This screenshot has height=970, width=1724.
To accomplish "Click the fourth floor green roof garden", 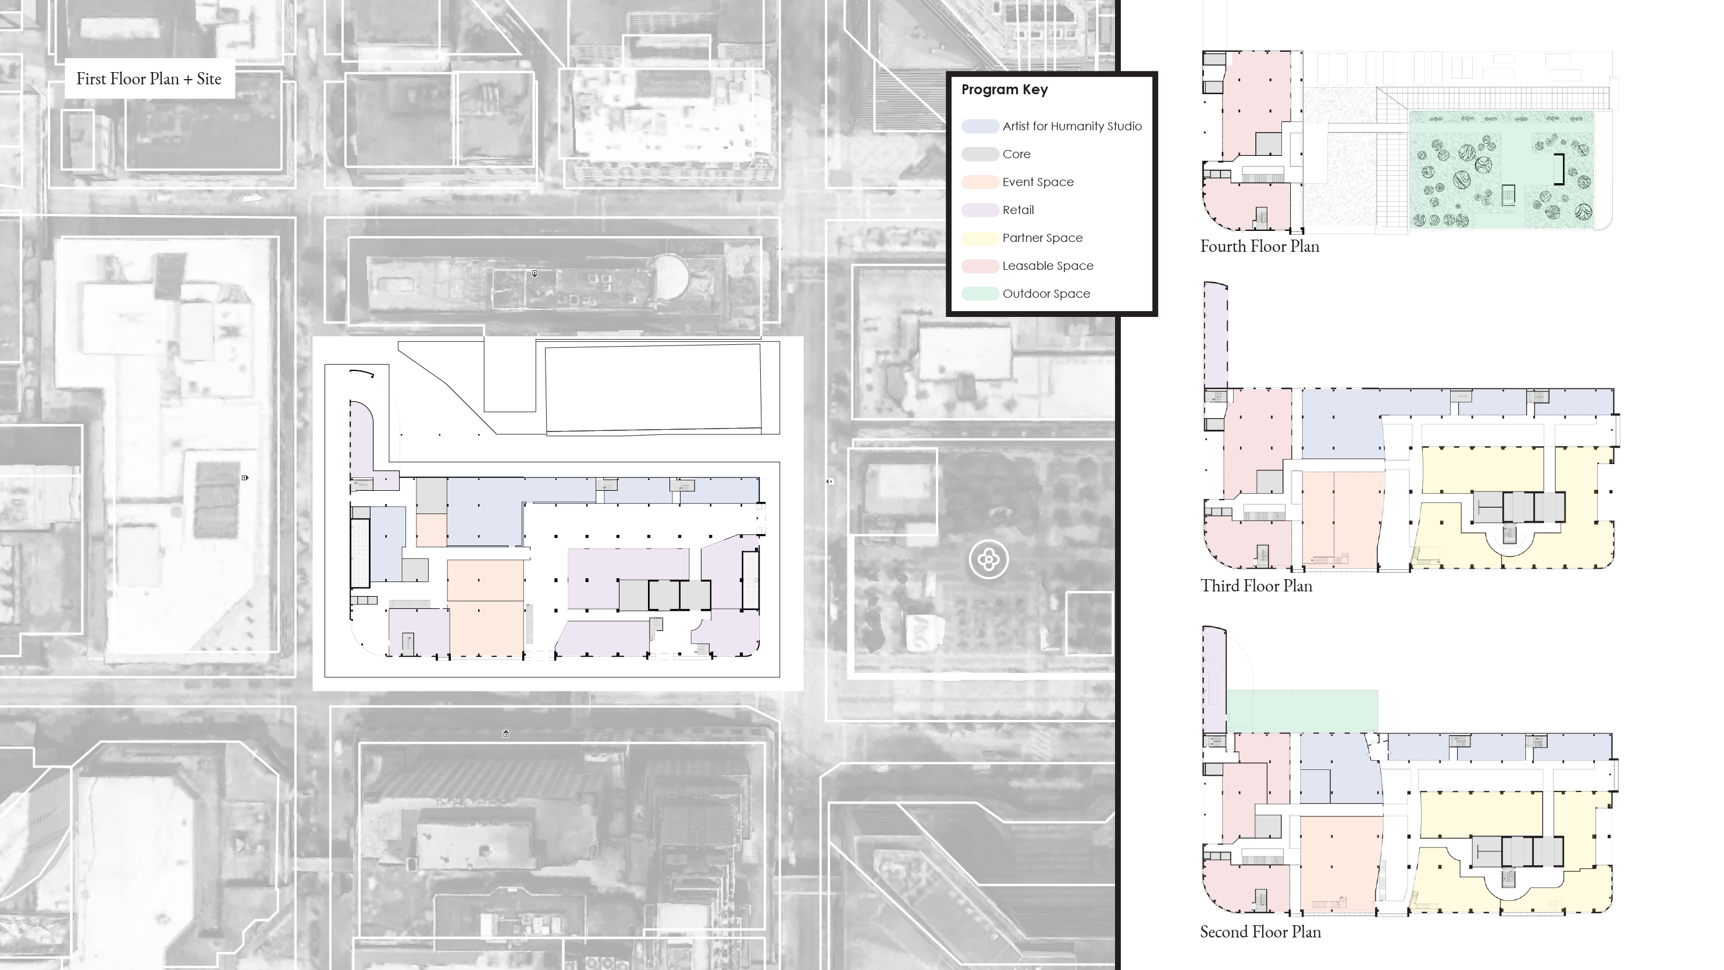I will tap(1502, 170).
